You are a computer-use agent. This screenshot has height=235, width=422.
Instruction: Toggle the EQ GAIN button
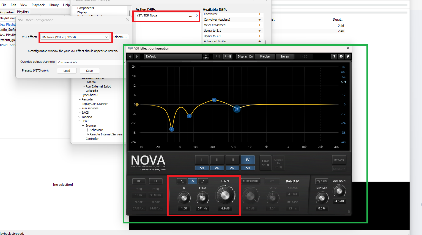[322, 181]
